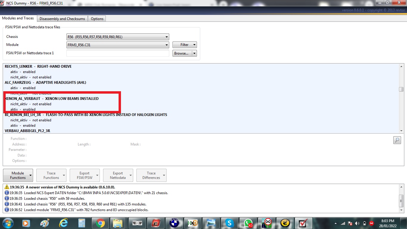Switch to Disassembly and Checksums tab
407x229 pixels.
coord(62,19)
